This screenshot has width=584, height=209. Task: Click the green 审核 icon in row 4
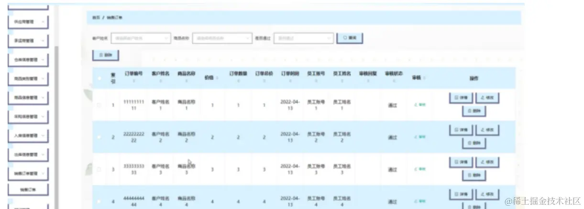click(419, 201)
